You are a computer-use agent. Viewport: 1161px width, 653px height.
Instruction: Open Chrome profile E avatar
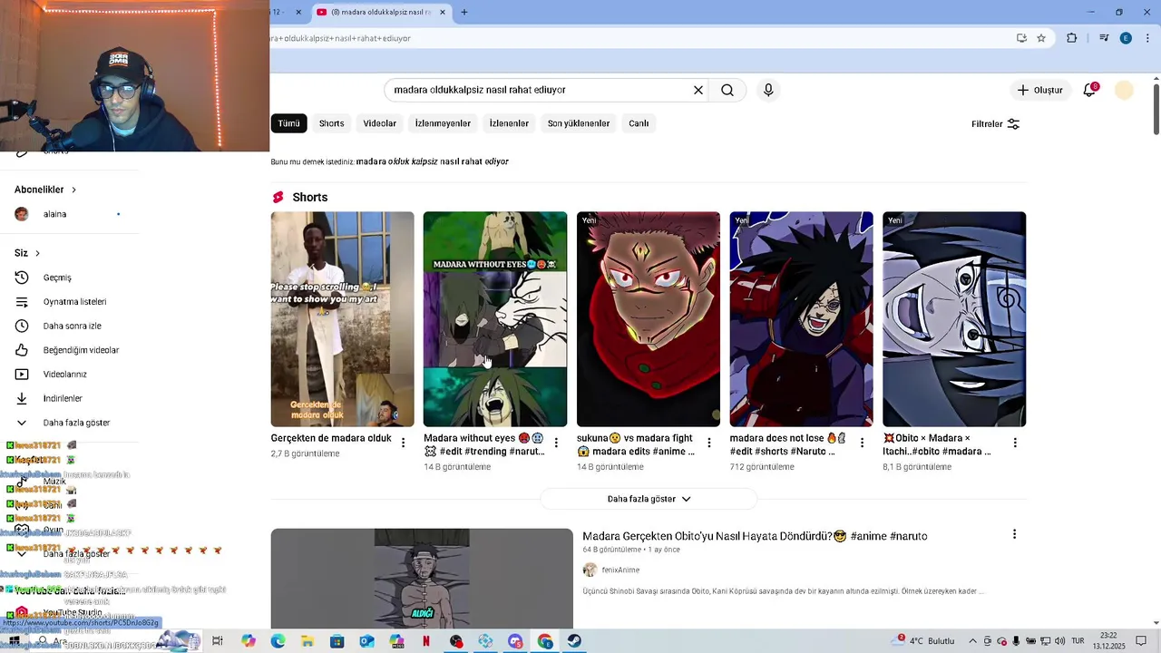tap(1126, 38)
